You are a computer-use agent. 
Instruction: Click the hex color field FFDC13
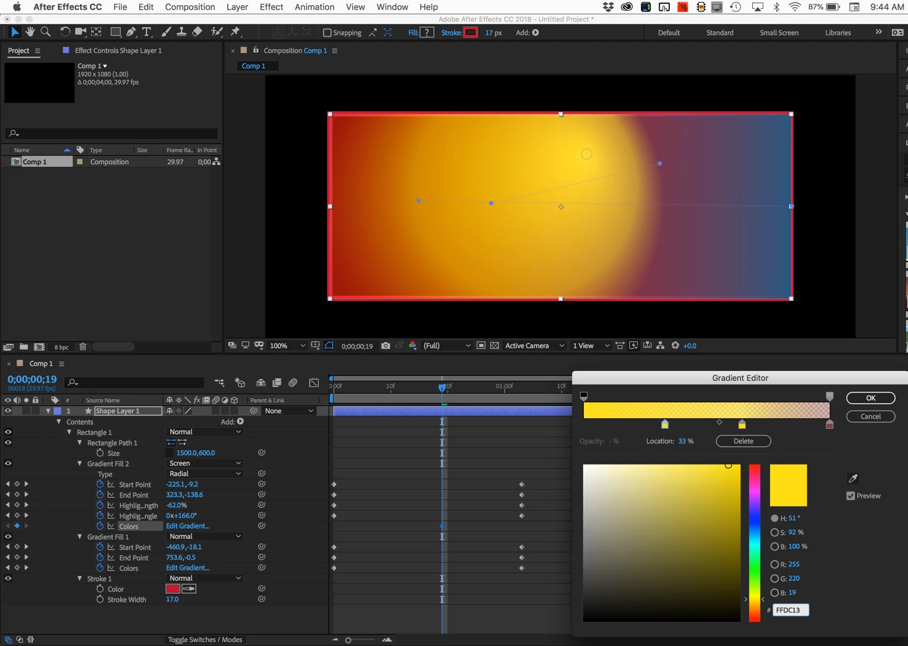(x=791, y=610)
